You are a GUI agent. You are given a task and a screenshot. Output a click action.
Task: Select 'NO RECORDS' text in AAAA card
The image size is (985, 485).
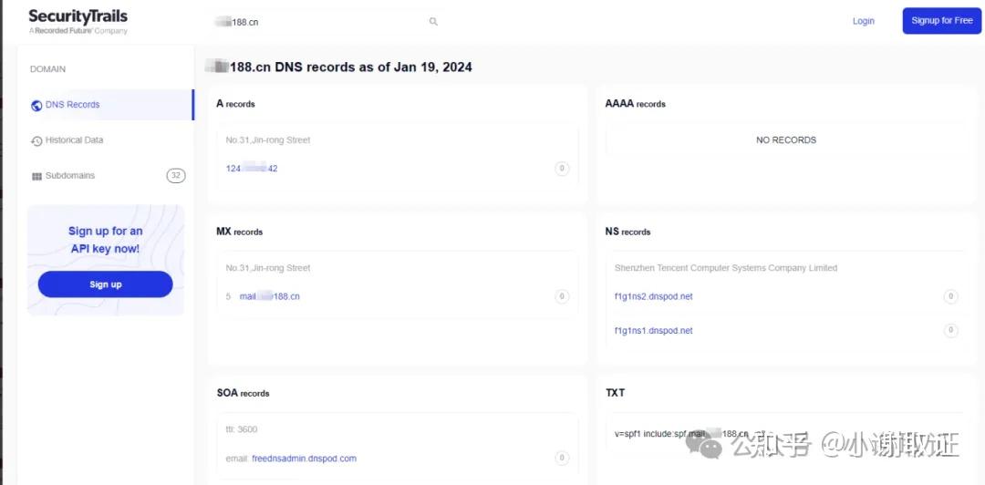point(786,140)
